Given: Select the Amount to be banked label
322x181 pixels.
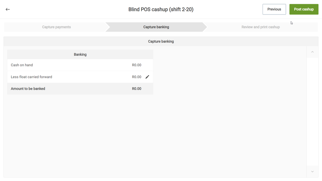Looking at the screenshot, I should click(x=28, y=89).
